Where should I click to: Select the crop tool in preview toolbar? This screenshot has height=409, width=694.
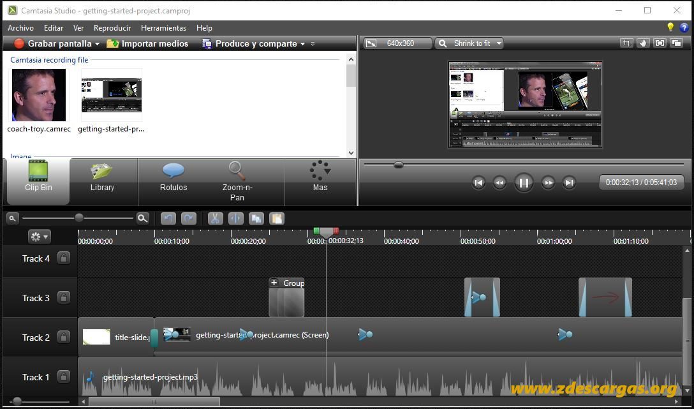(626, 43)
